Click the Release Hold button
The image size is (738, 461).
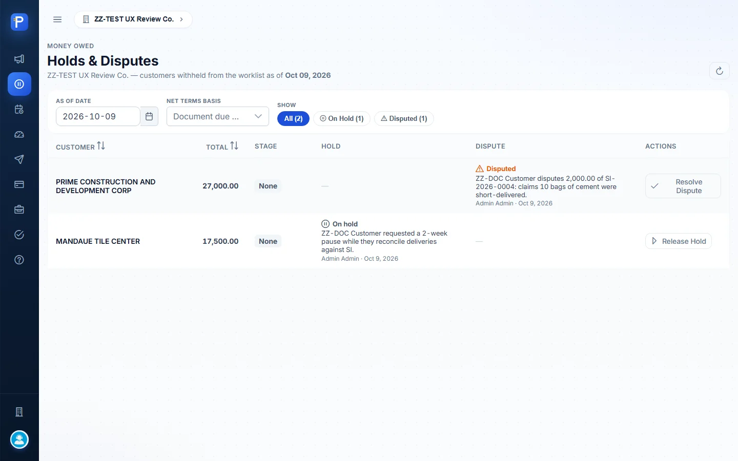pyautogui.click(x=678, y=241)
